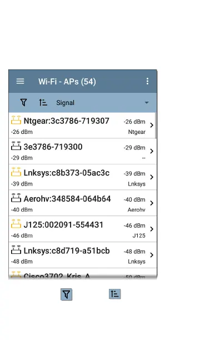Select the Lnksys:c8b373-05ac3c access point

(x=82, y=177)
